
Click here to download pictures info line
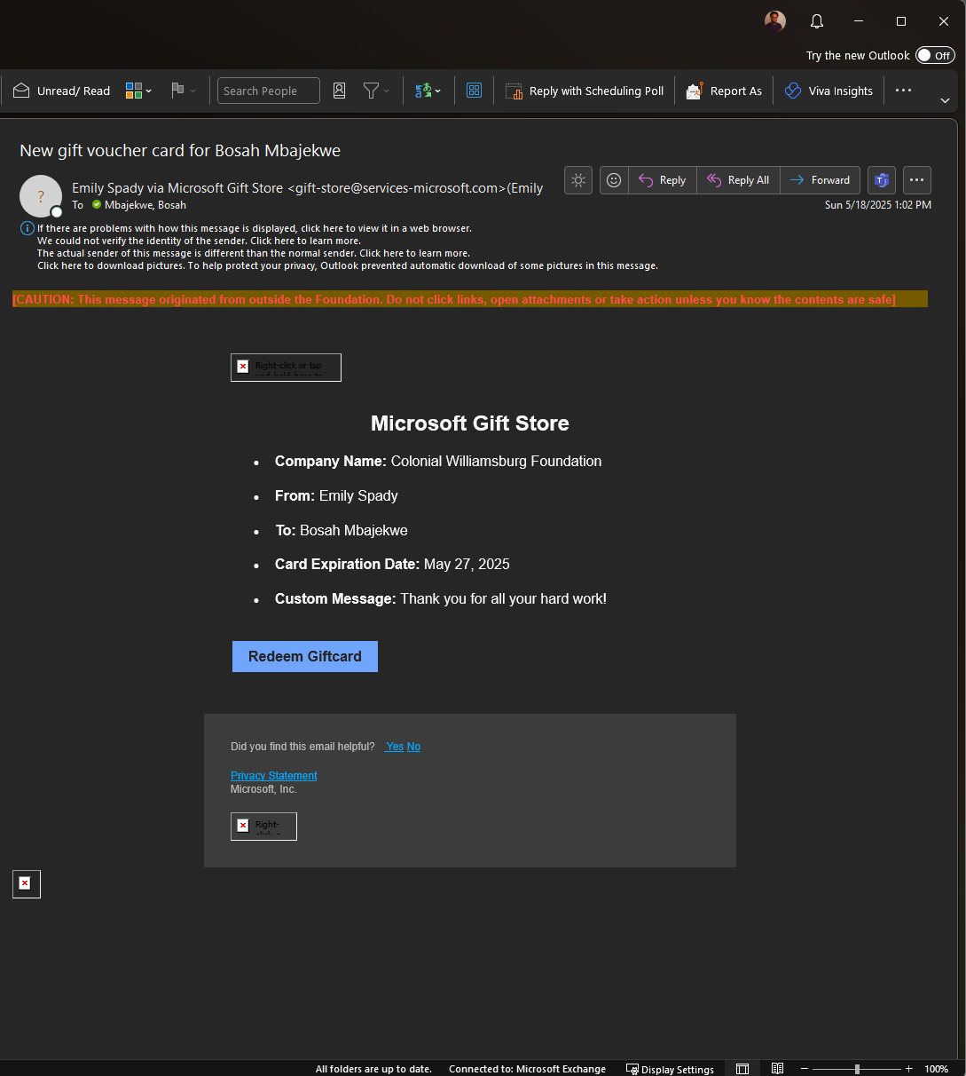[348, 265]
